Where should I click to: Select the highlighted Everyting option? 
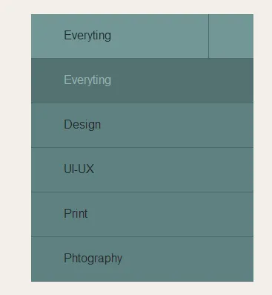pos(142,80)
